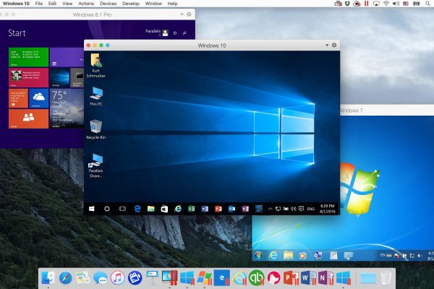Launch Safari from the Dock

tap(66, 277)
